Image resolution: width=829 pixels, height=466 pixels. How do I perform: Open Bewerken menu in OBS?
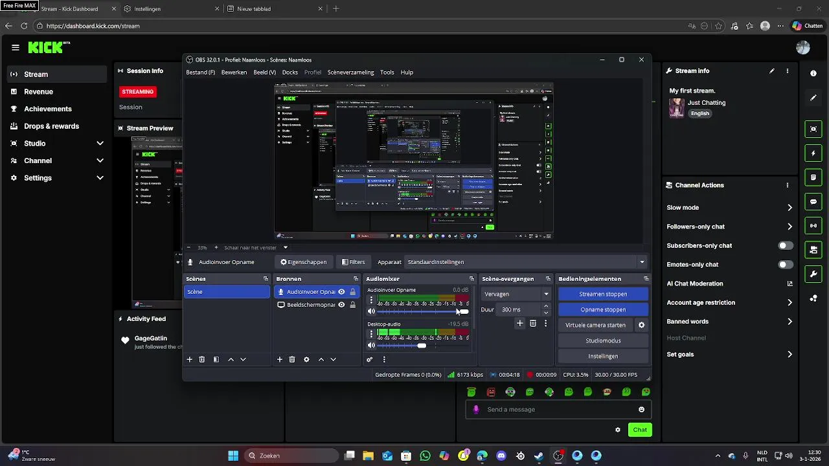pyautogui.click(x=234, y=72)
